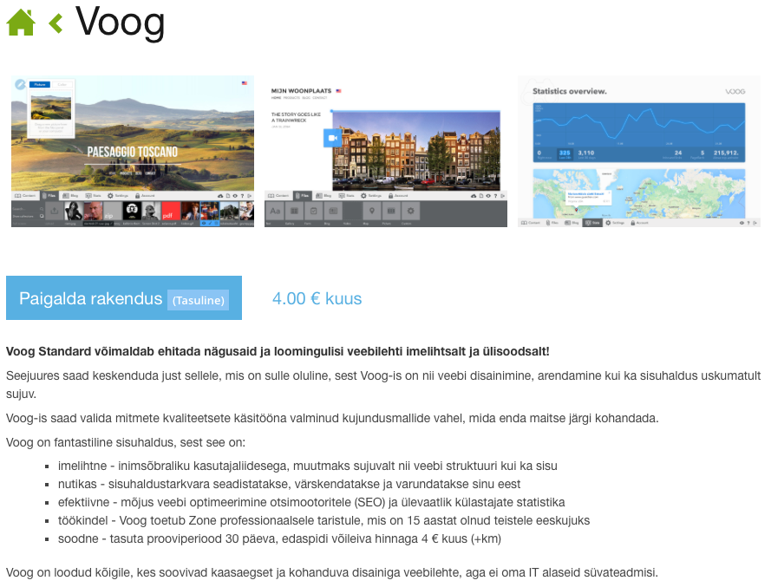Click the list item starting with töökindel
This screenshot has height=587, width=771.
[323, 520]
